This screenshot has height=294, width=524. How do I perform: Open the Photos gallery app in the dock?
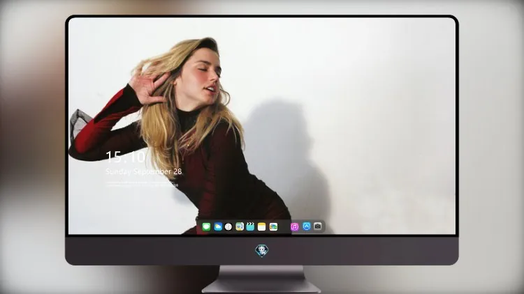point(273,227)
